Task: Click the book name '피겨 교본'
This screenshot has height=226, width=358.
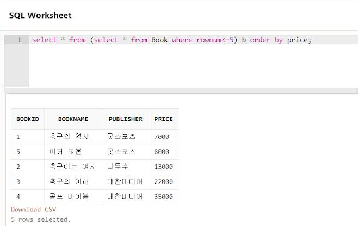Action: [65, 151]
